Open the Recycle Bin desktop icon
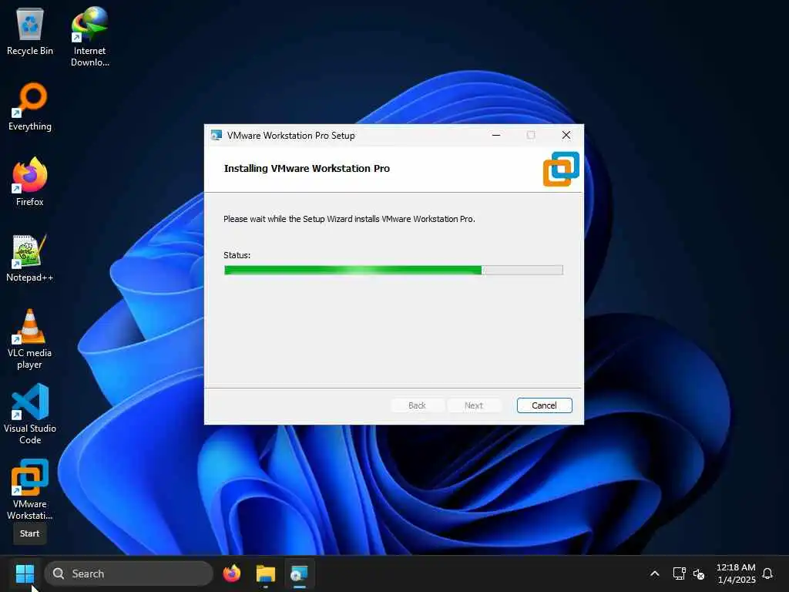Screen dimensions: 789x592 click(30, 31)
